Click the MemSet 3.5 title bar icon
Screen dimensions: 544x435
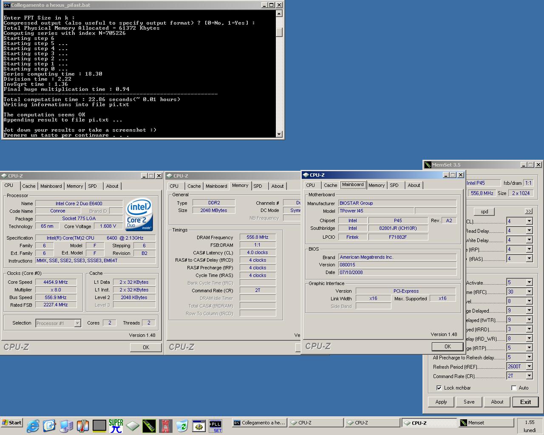pyautogui.click(x=428, y=165)
